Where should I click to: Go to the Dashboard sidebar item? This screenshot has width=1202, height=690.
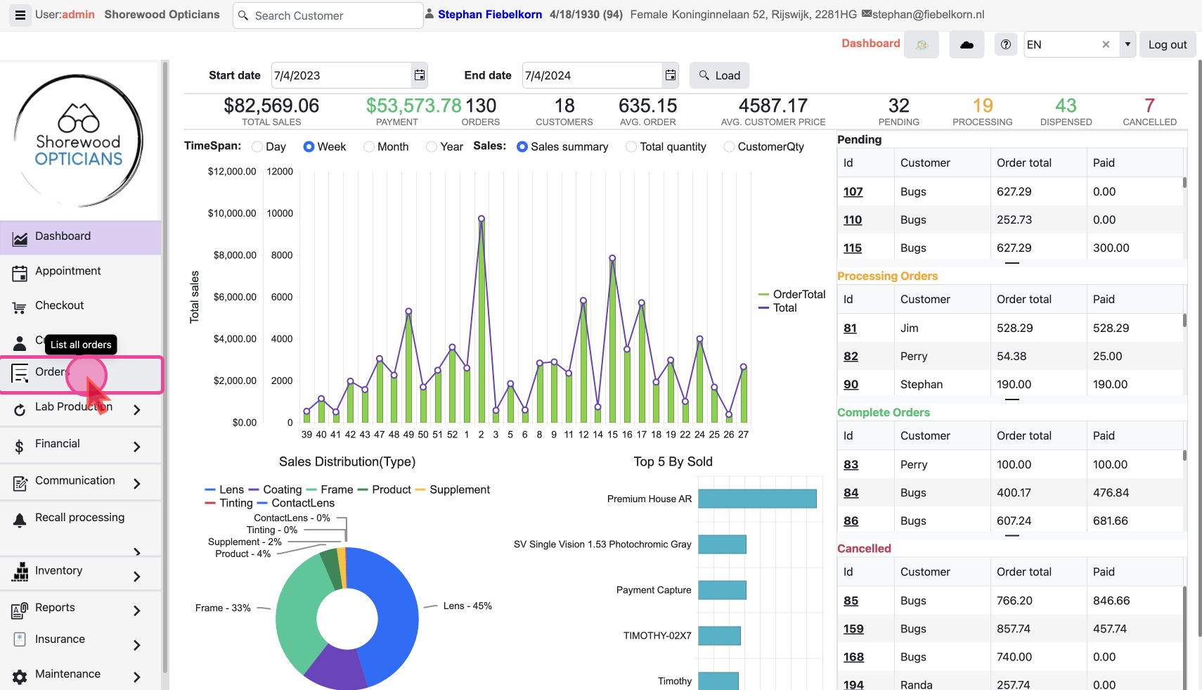pyautogui.click(x=63, y=236)
